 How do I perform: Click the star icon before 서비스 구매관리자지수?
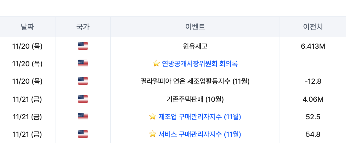[153, 134]
